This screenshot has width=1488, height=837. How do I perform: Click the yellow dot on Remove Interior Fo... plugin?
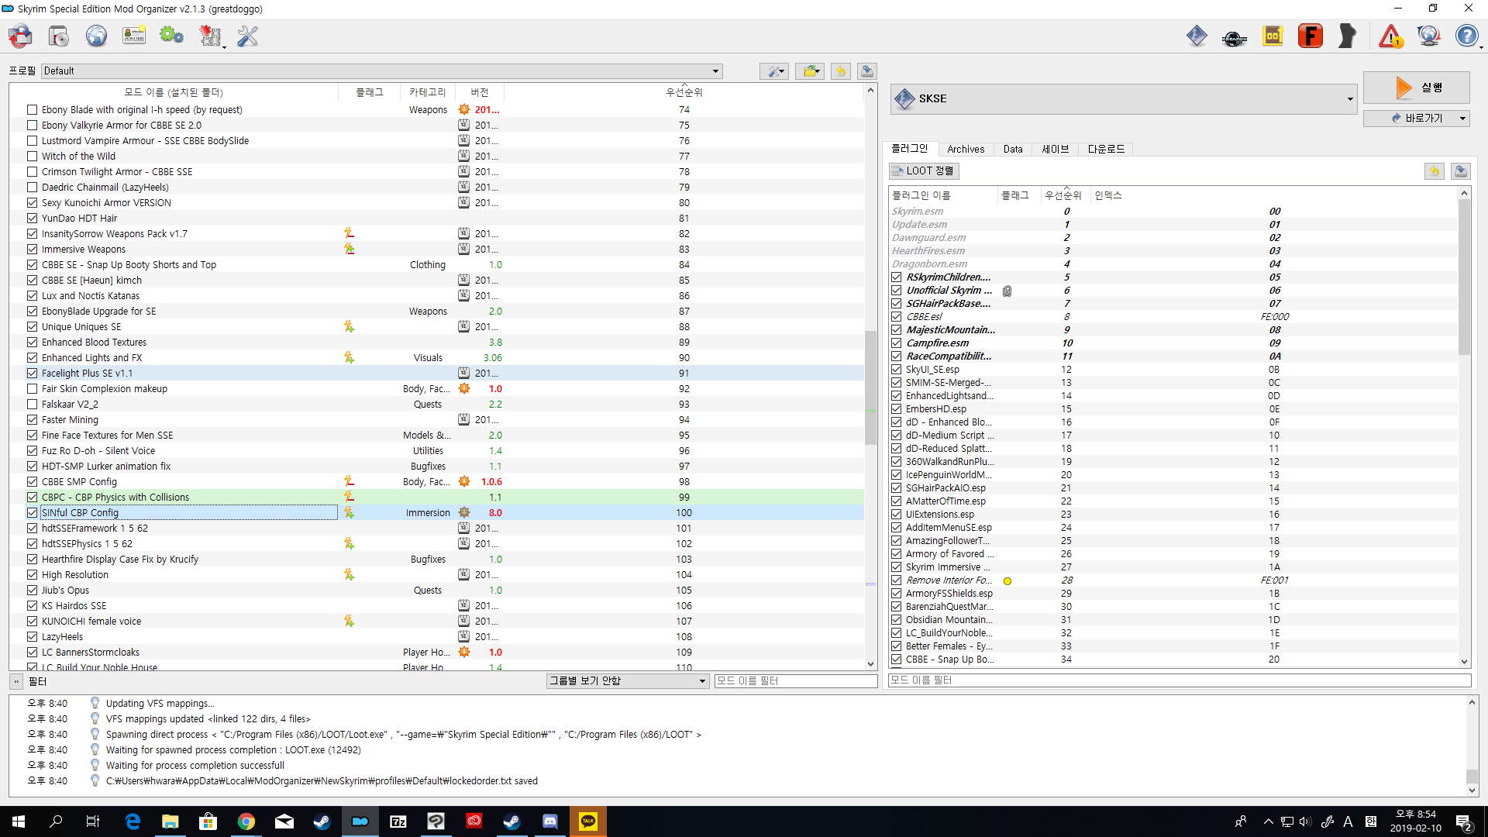(1007, 580)
